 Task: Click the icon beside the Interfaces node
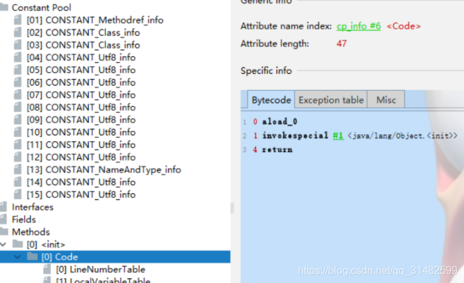[4, 207]
